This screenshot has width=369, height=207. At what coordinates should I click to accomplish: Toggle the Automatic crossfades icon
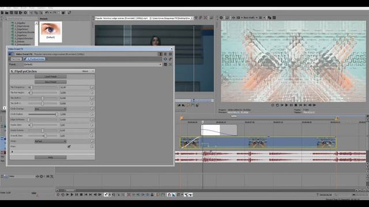174,195
